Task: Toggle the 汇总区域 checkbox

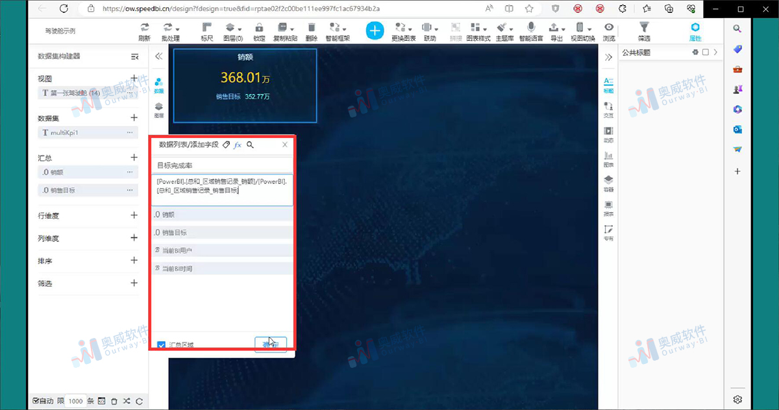Action: [161, 345]
